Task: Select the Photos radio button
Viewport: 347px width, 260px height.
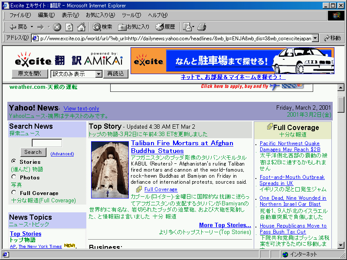Action: [x=14, y=177]
